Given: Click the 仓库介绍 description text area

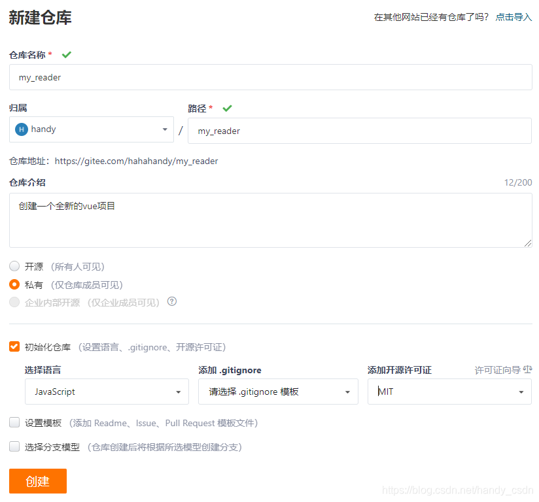Looking at the screenshot, I should coord(271,220).
